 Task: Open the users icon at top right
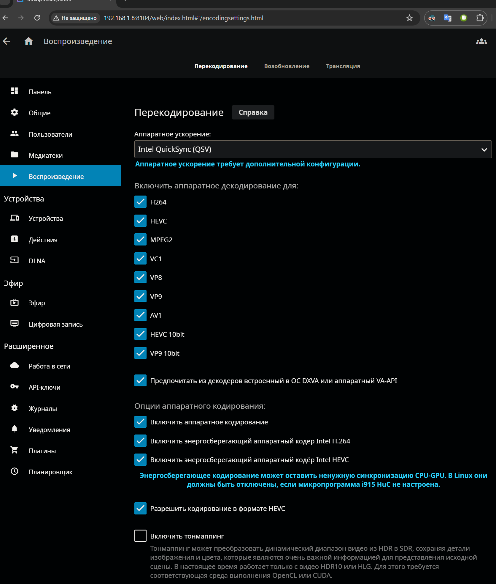[481, 41]
